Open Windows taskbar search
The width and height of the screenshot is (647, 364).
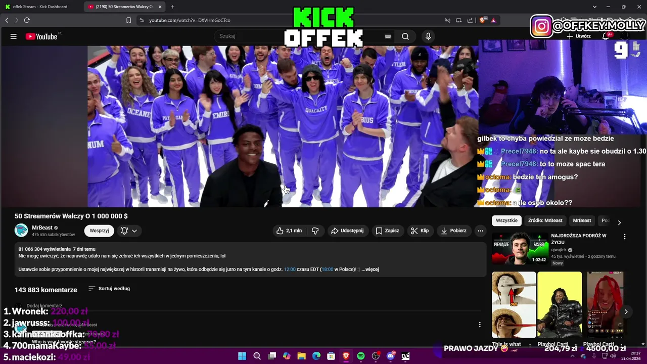pyautogui.click(x=257, y=356)
